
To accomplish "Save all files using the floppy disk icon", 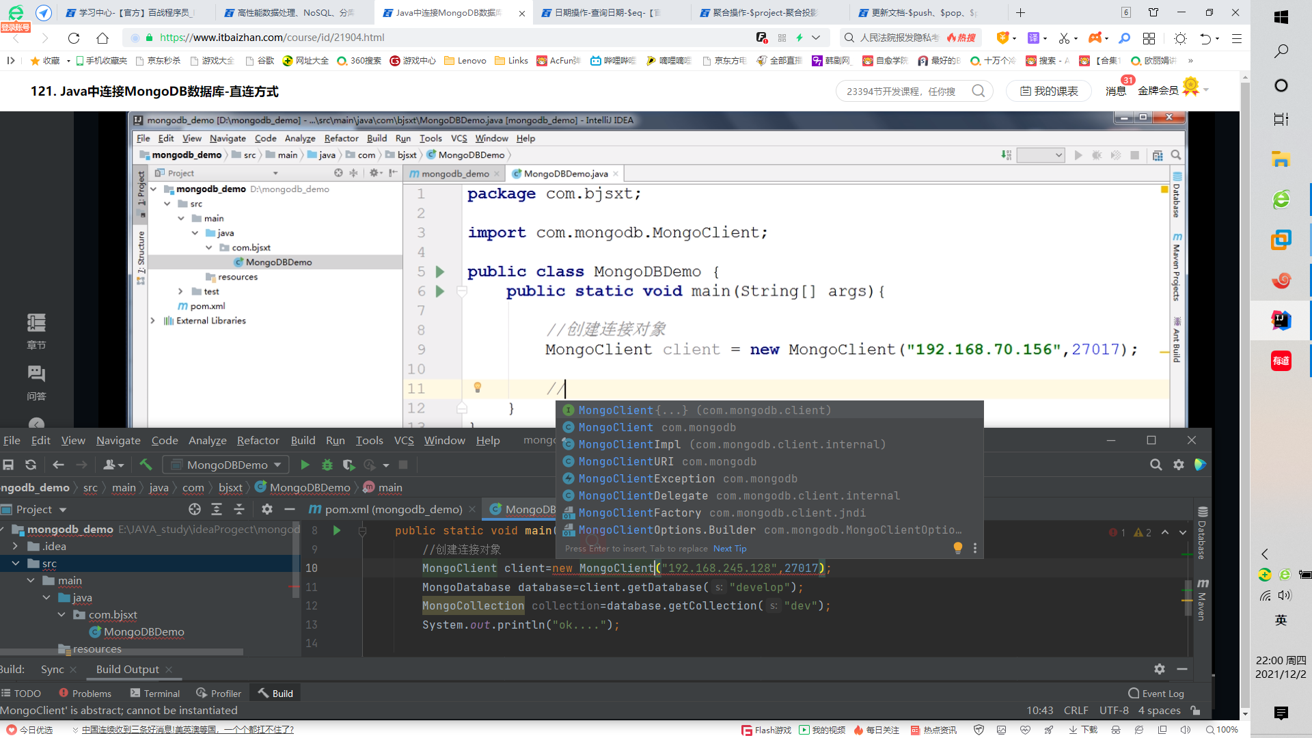I will 8,465.
